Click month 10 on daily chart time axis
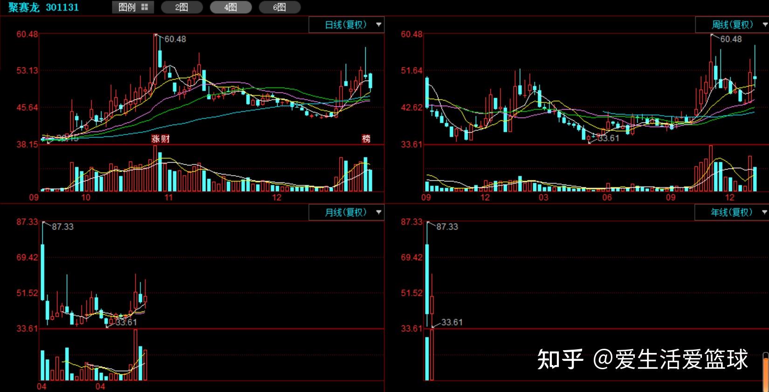The image size is (769, 392). pos(86,197)
